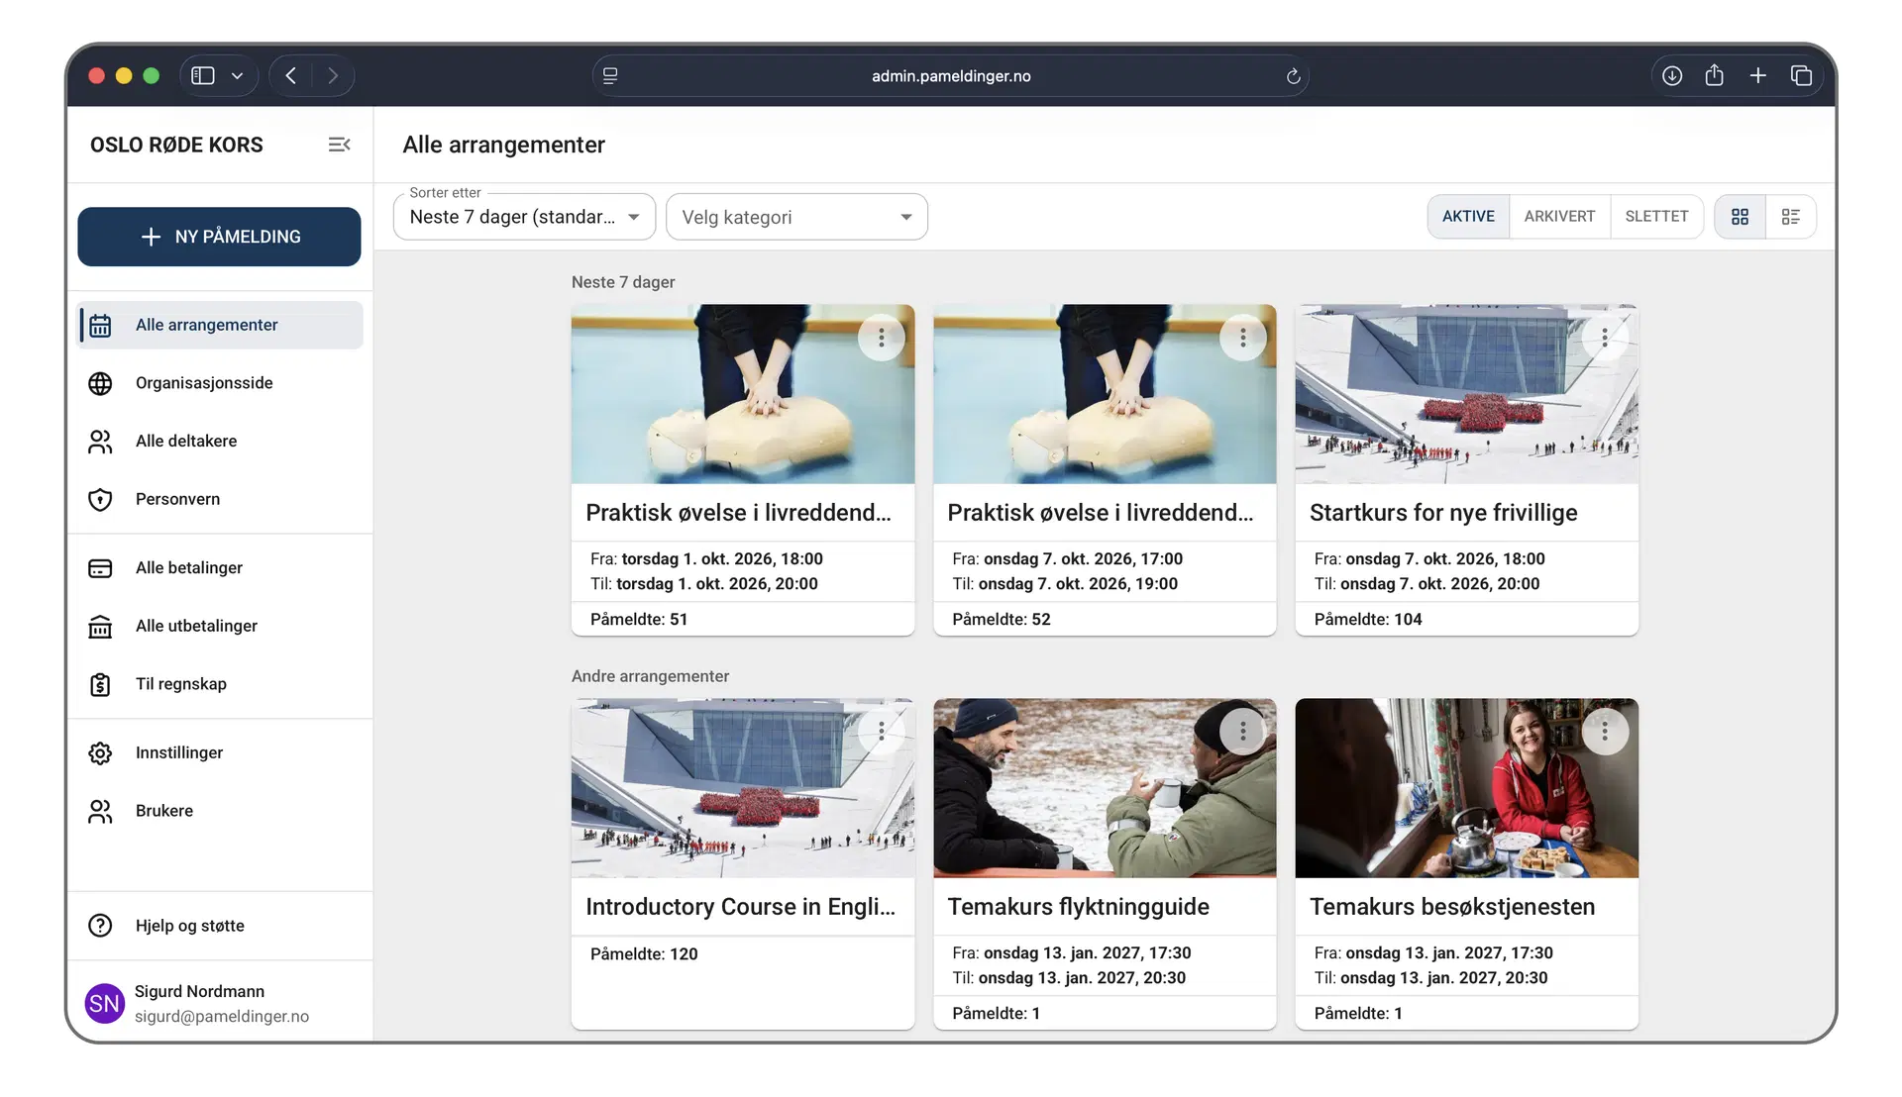Click the Hjelp og støtte help icon

point(100,926)
